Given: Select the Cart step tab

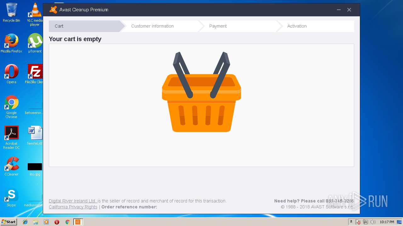Looking at the screenshot, I should click(x=84, y=26).
